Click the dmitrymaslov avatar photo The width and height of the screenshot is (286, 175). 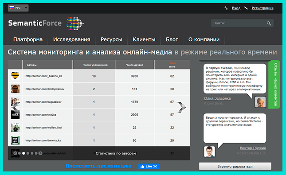(x=15, y=89)
